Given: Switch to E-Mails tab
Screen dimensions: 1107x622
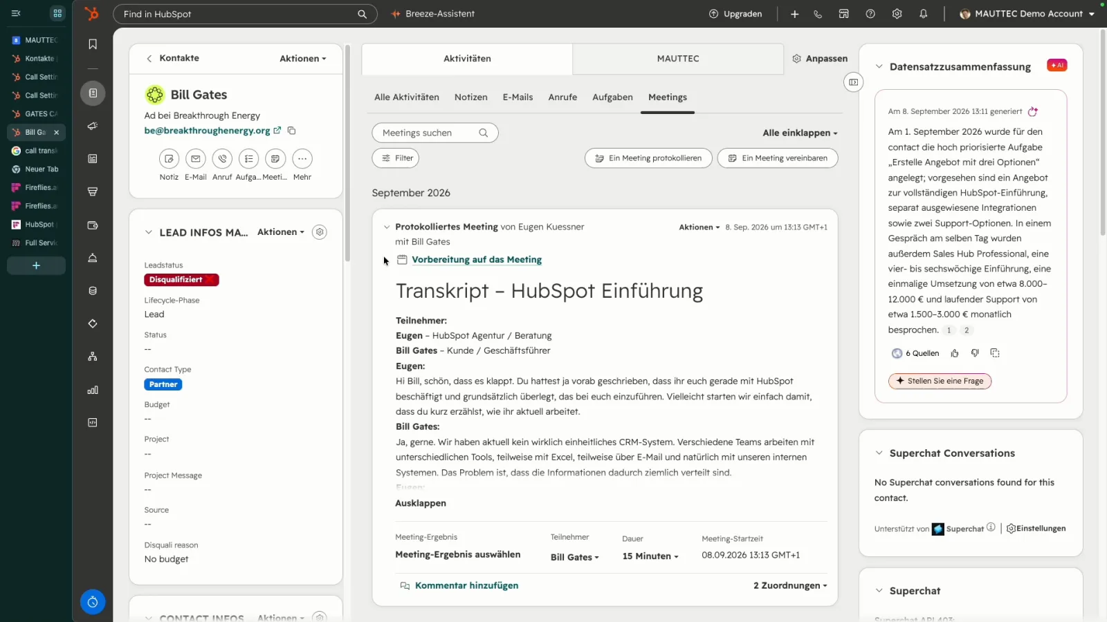Looking at the screenshot, I should click(x=518, y=97).
